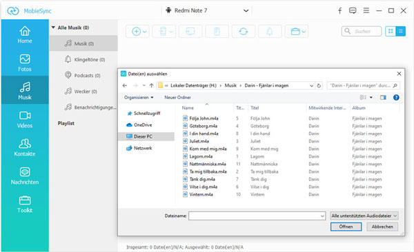Click the Playlist heading
Viewport: 414px width, 252px height.
pyautogui.click(x=66, y=123)
